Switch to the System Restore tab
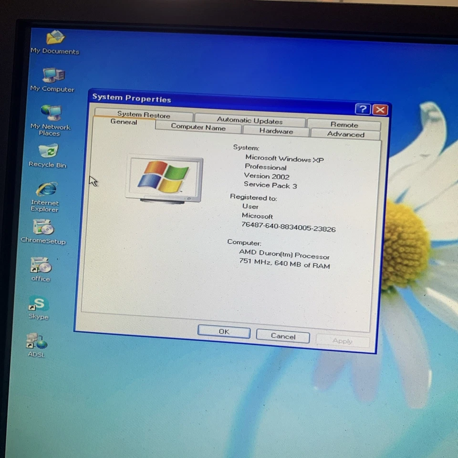The width and height of the screenshot is (458, 458). click(143, 115)
